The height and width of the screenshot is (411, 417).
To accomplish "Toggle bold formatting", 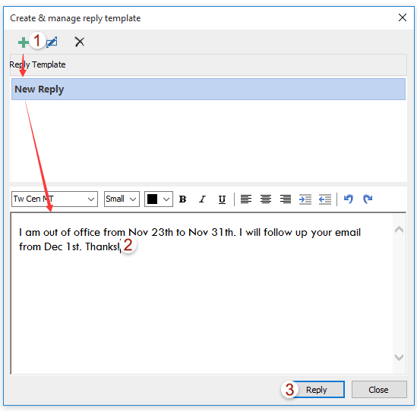I will 182,199.
